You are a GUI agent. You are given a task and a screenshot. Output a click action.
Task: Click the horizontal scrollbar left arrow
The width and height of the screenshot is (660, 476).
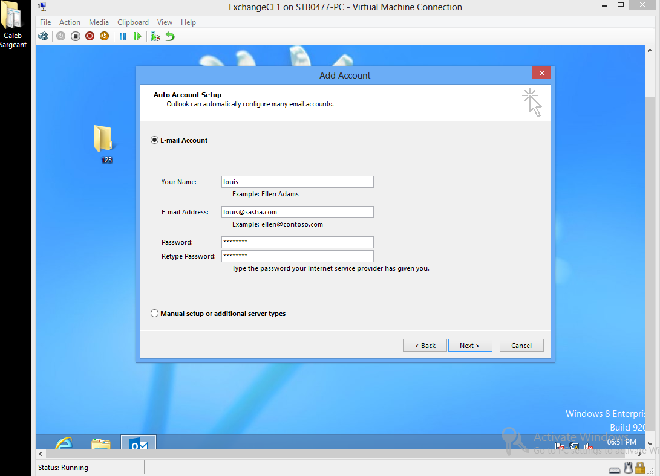click(x=41, y=454)
